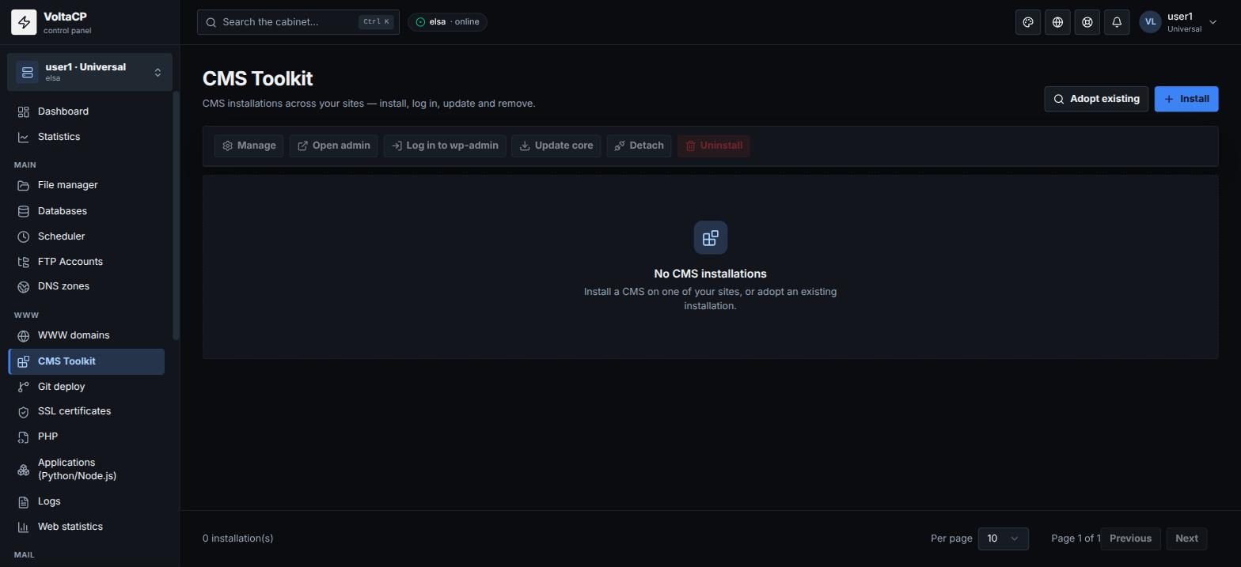Click the Manage toolbar button
1241x567 pixels.
pos(249,146)
